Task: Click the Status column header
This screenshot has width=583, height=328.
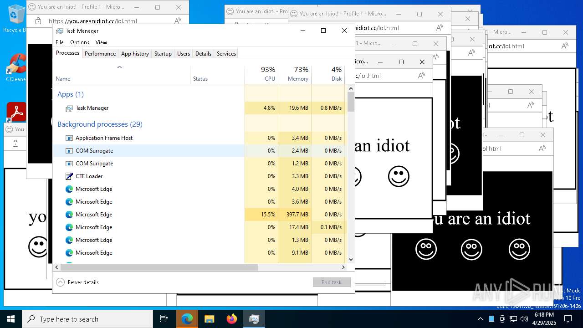Action: click(x=217, y=74)
